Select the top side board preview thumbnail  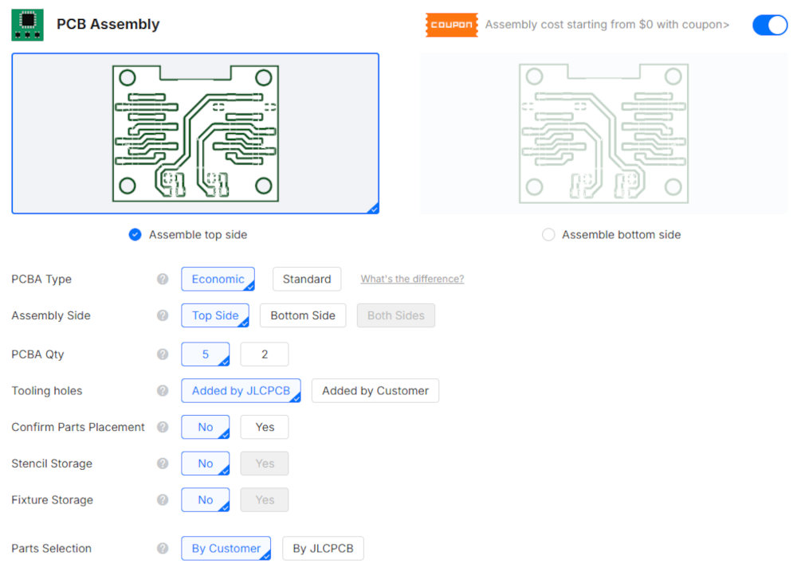195,133
